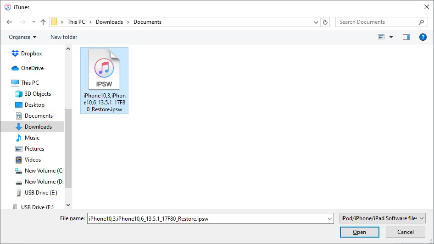Viewport: 434px width, 244px height.
Task: Click the Back navigation arrow
Action: tap(10, 22)
